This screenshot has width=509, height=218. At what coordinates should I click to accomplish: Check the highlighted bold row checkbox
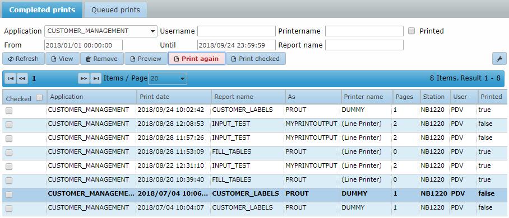(x=9, y=195)
